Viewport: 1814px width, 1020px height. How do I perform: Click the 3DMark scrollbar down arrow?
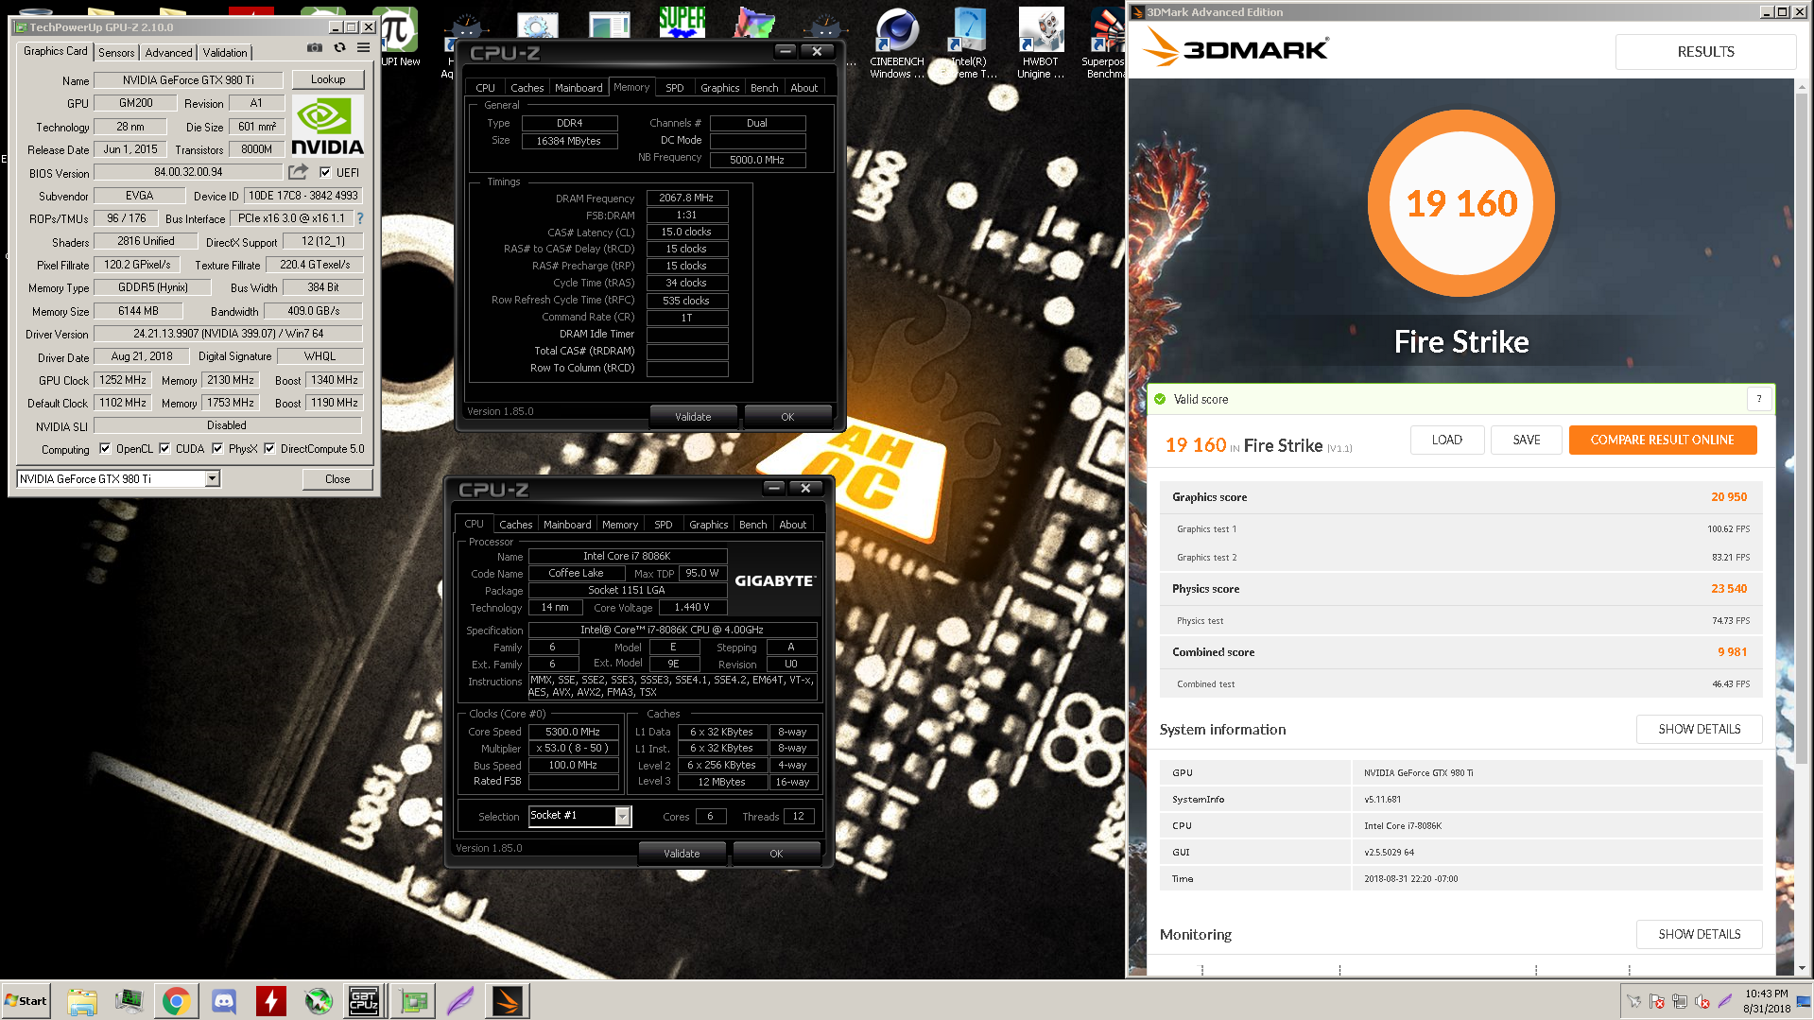point(1803,968)
